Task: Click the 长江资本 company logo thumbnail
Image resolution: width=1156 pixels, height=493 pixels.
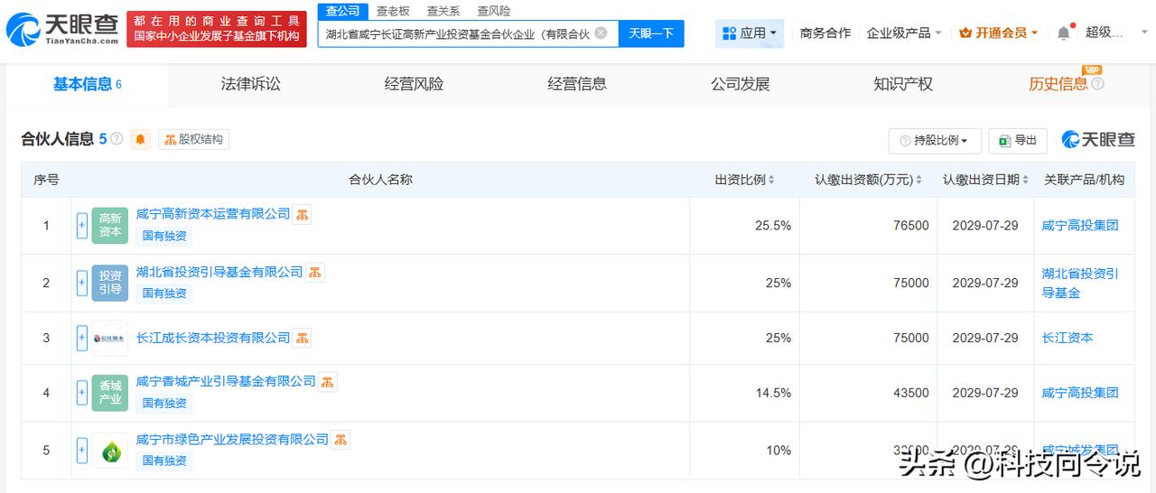Action: tap(110, 339)
